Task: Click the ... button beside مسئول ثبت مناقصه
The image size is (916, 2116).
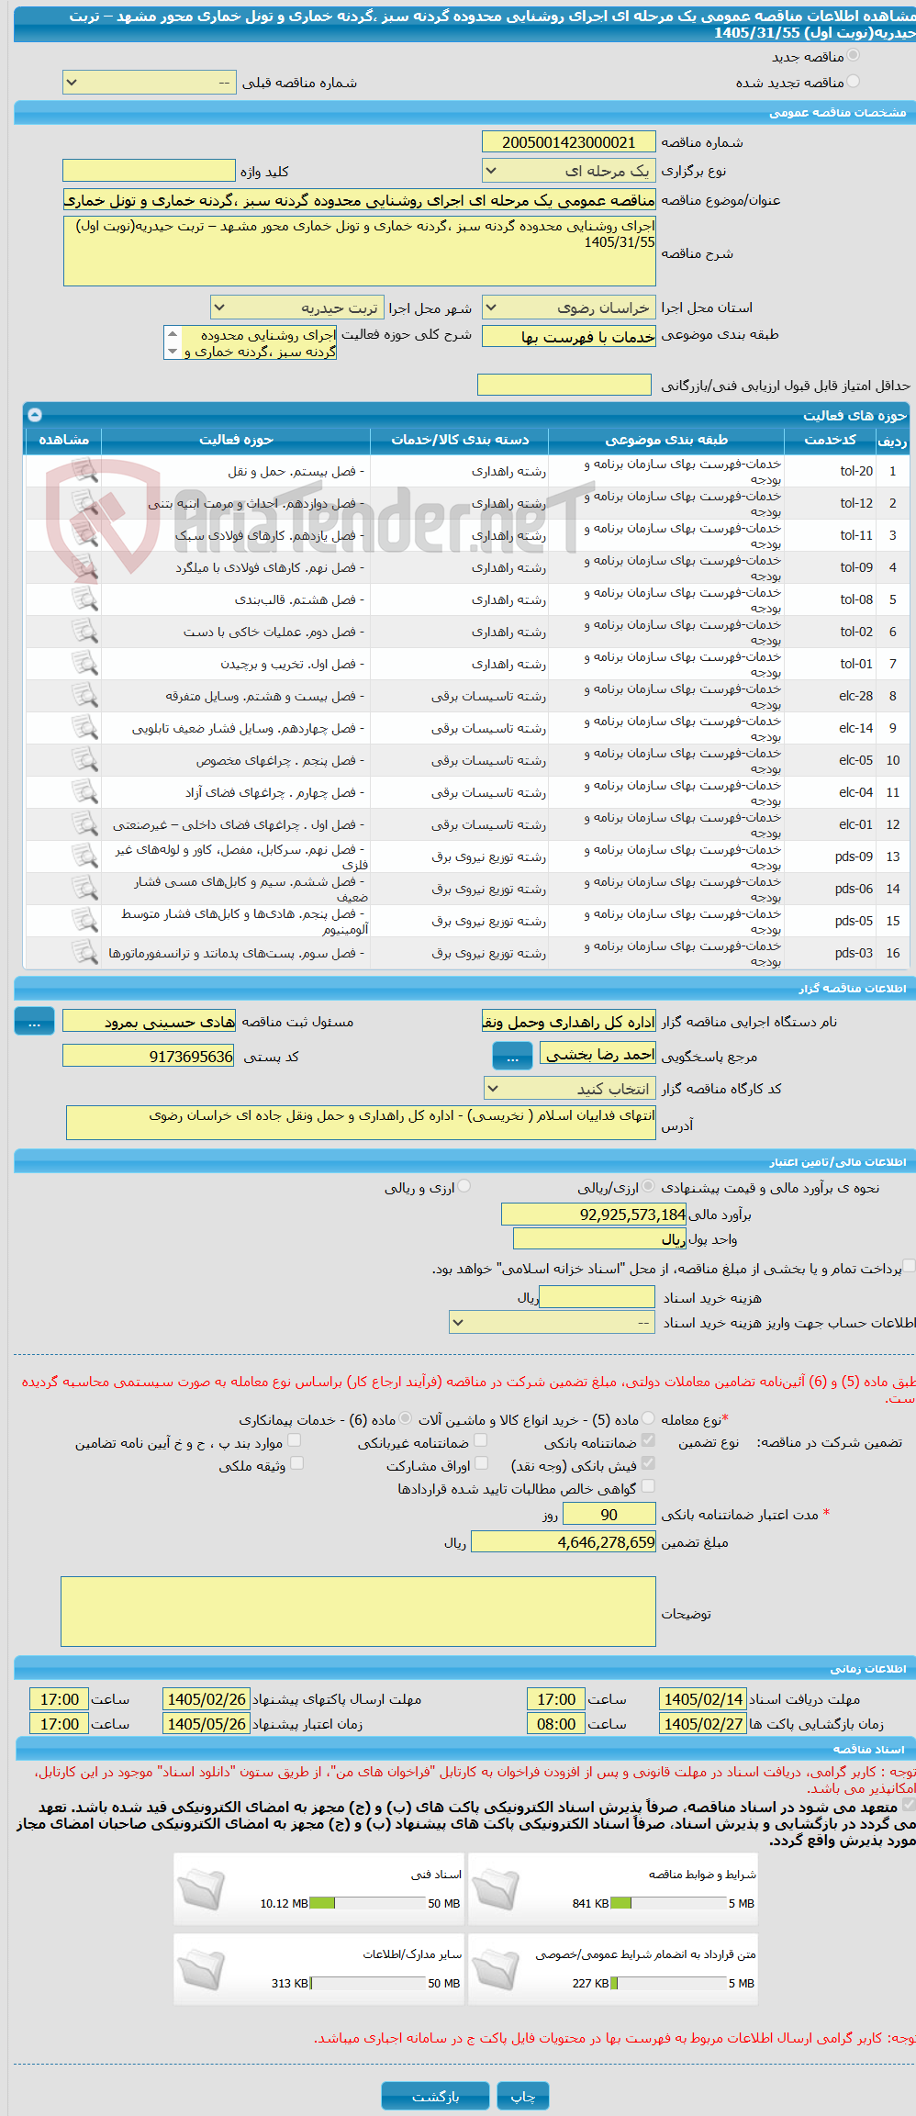Action: (34, 1022)
